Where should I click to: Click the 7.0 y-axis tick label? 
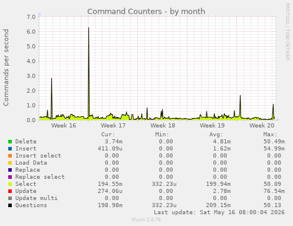31,17
